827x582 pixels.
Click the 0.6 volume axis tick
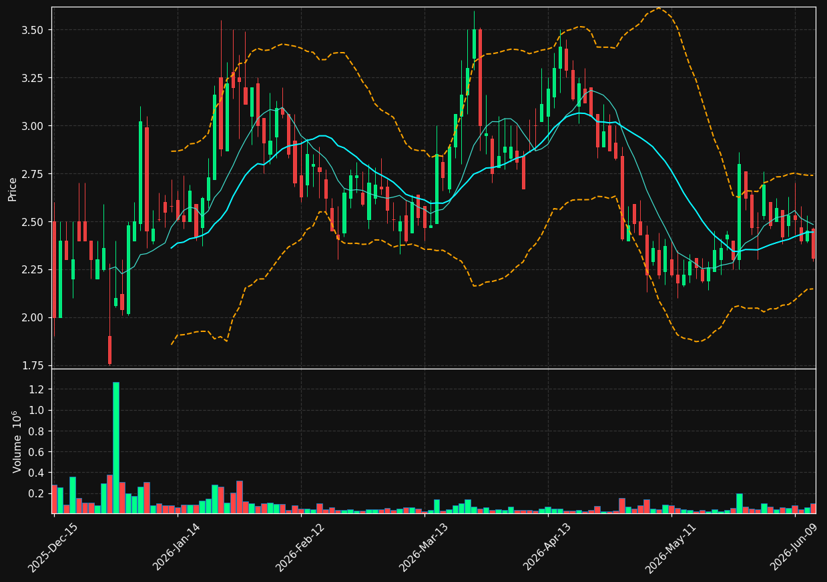(x=37, y=452)
